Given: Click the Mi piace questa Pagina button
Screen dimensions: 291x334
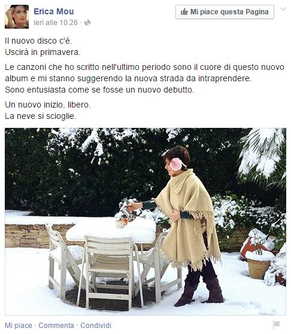Looking at the screenshot, I should 225,12.
